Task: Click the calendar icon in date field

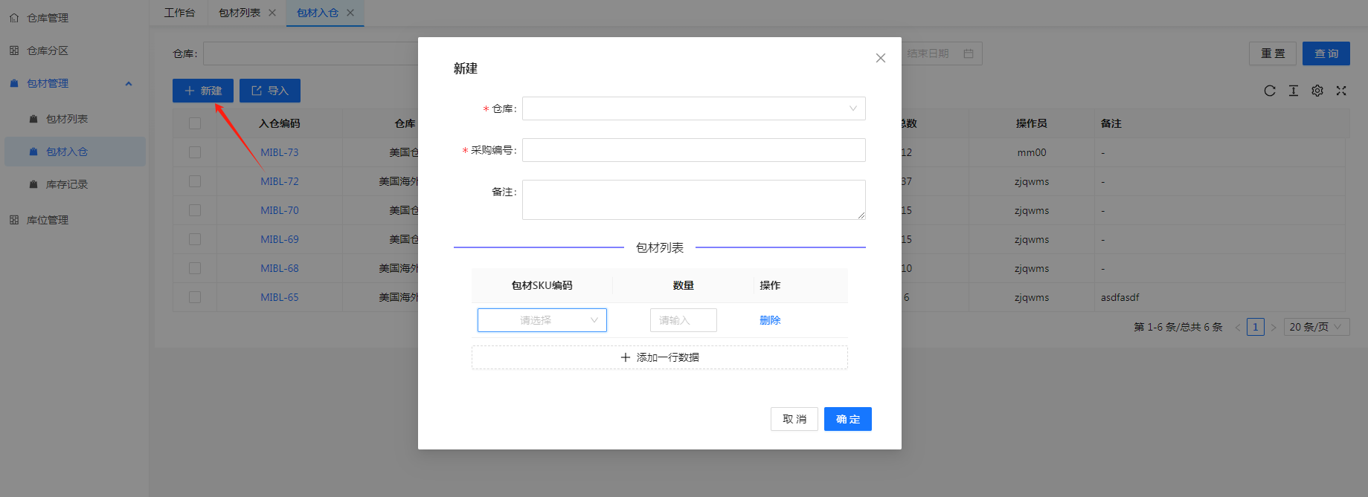Action: click(969, 53)
